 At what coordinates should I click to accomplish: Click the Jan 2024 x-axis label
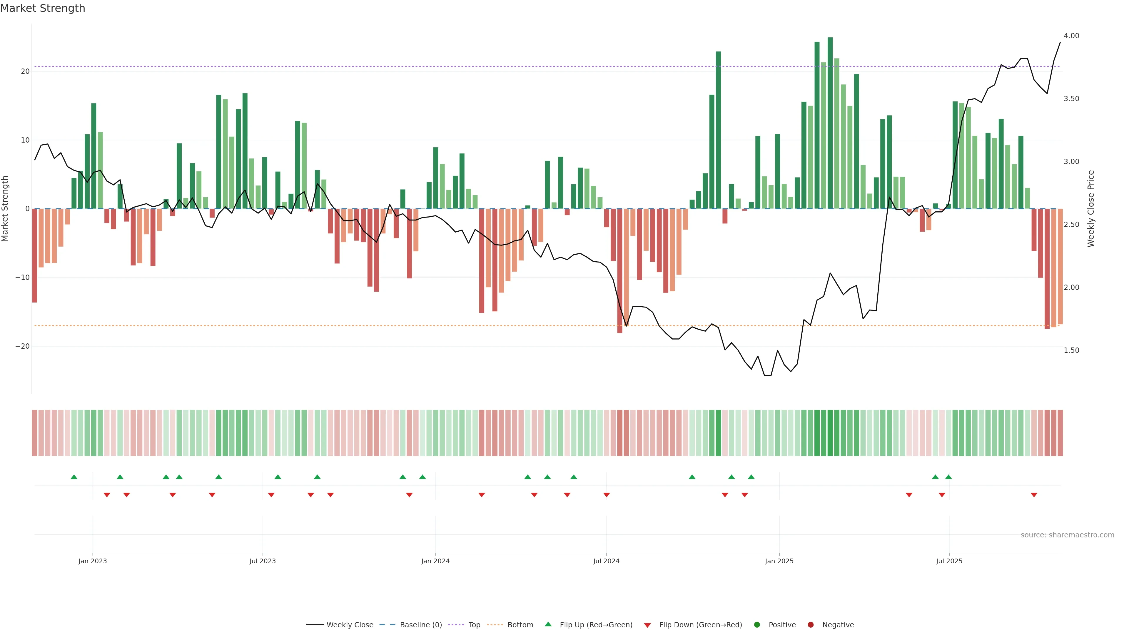pos(435,561)
